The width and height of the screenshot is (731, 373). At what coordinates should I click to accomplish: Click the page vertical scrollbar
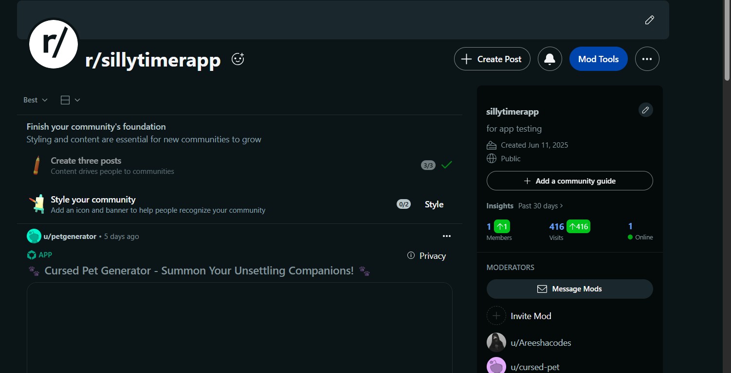tap(727, 41)
